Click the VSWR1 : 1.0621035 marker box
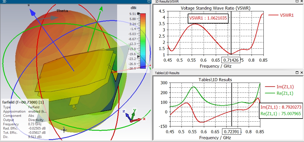The width and height of the screenshot is (304, 142). tap(208, 18)
